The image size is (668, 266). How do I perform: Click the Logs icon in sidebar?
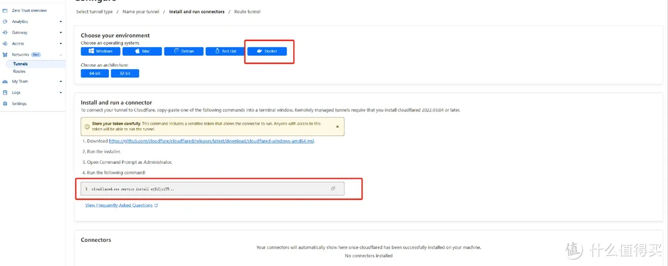point(5,93)
